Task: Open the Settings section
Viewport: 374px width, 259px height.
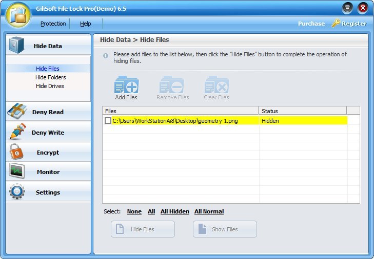Action: click(48, 191)
